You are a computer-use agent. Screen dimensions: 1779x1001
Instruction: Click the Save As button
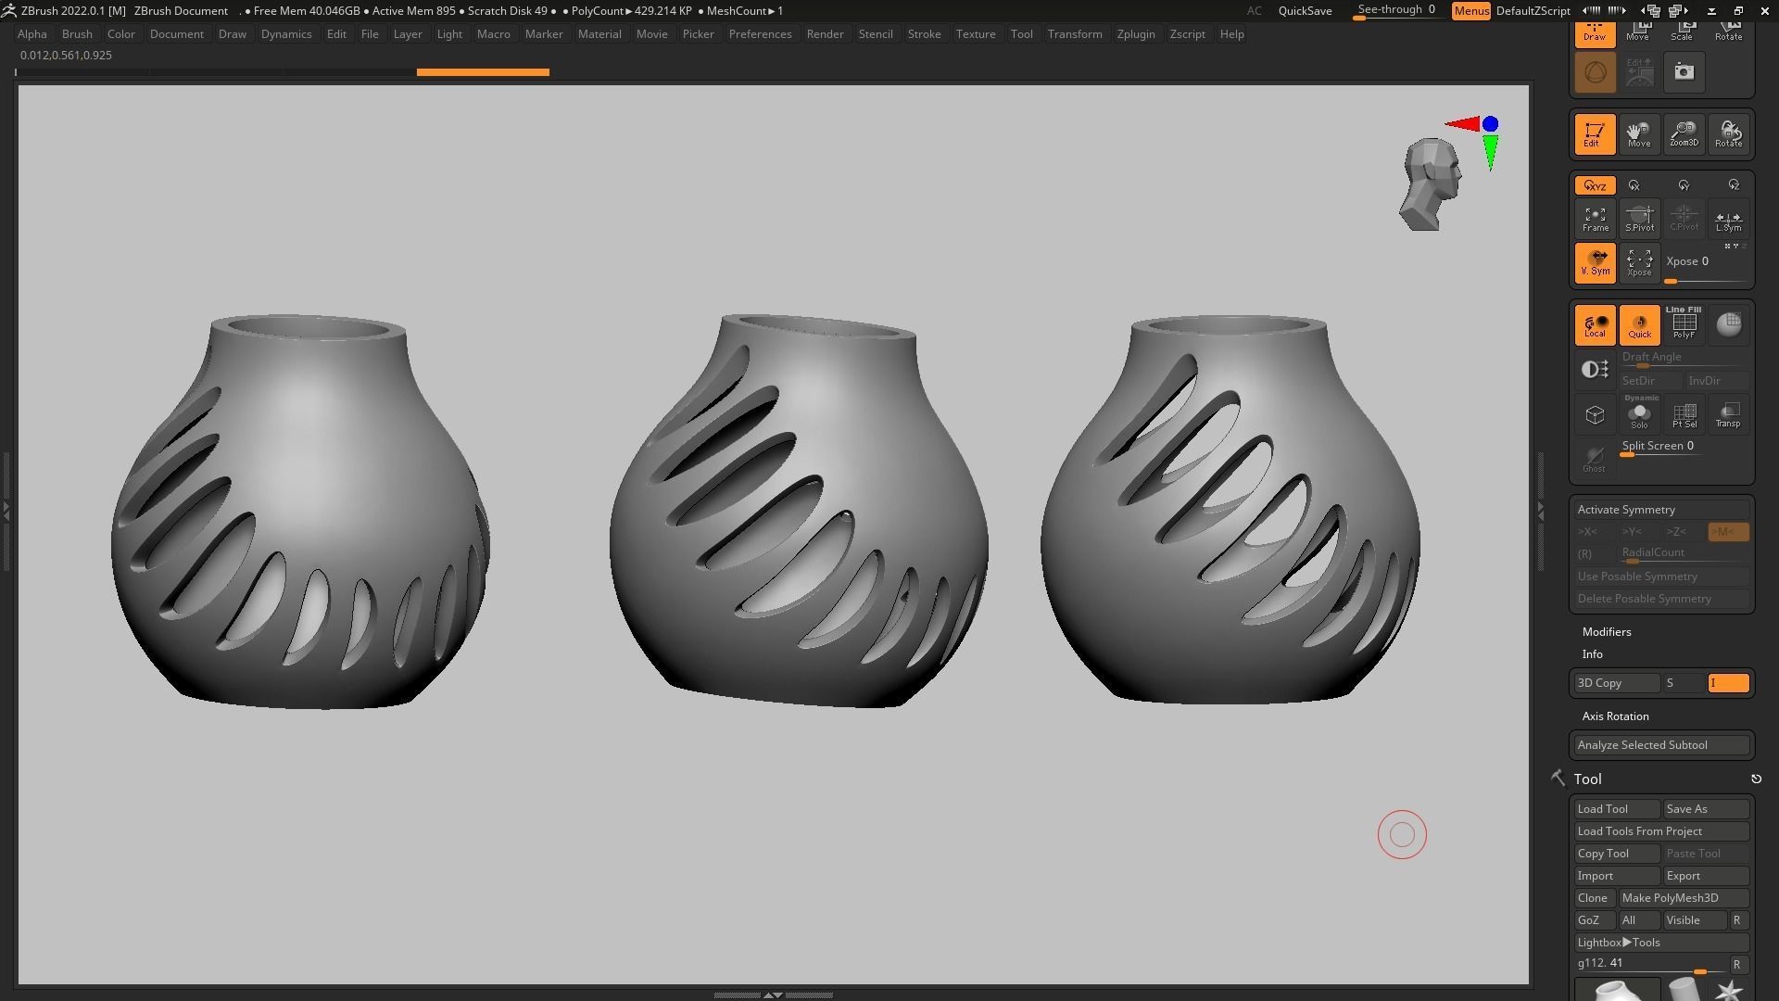[x=1706, y=809]
